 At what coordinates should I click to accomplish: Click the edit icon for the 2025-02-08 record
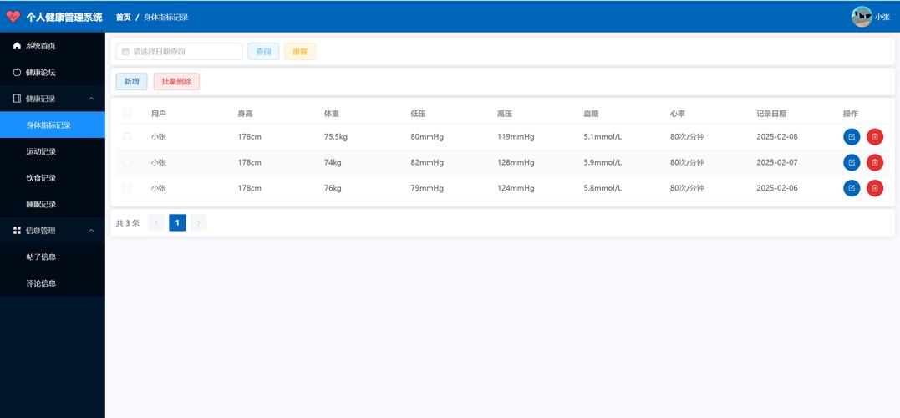pos(852,137)
